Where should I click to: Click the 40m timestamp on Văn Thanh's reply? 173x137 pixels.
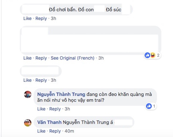click(x=69, y=131)
